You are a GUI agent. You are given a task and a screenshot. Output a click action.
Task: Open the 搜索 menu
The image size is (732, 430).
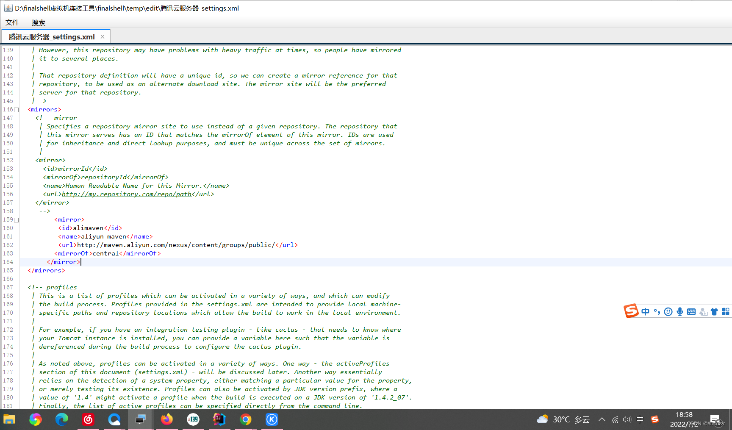(38, 22)
